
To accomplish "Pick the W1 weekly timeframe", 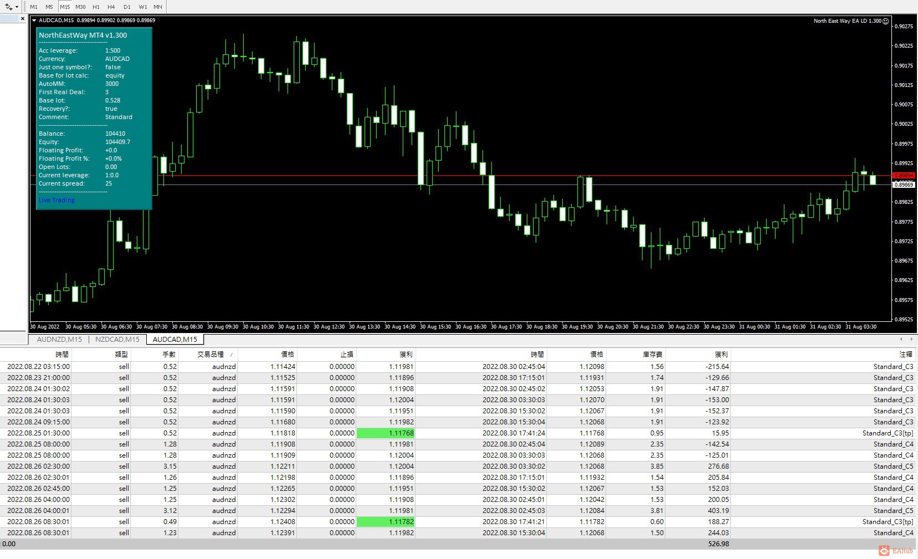I will (143, 7).
